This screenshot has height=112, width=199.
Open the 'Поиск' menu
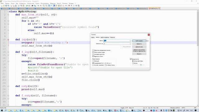(x=12, y=3)
